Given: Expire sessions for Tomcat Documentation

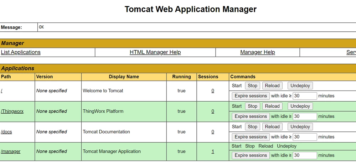Looking at the screenshot, I should click(x=251, y=137).
